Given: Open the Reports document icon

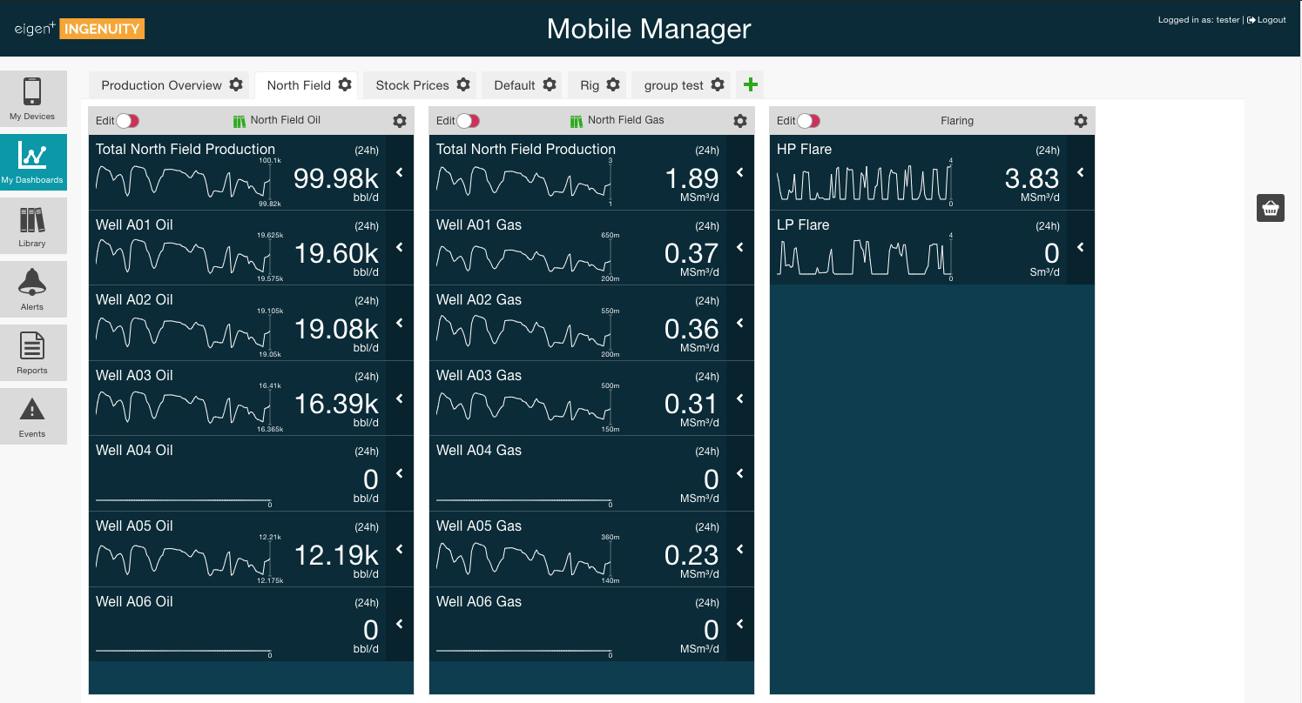Looking at the screenshot, I should (32, 346).
